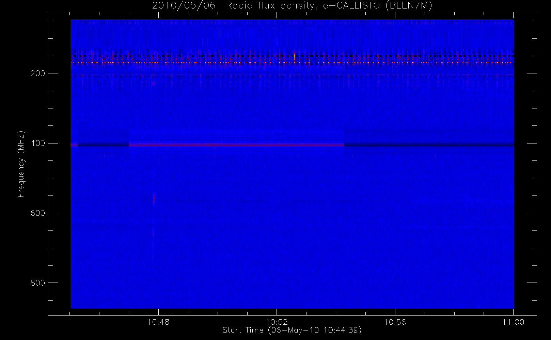Screen dimensions: 551x340
Task: Click the 10:48 time tick label
Action: (x=158, y=322)
